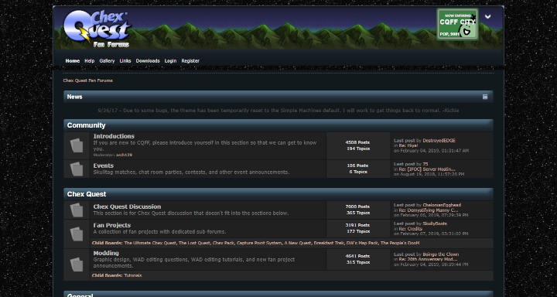Click Login in the navigation bar
The width and height of the screenshot is (557, 297).
[x=170, y=61]
